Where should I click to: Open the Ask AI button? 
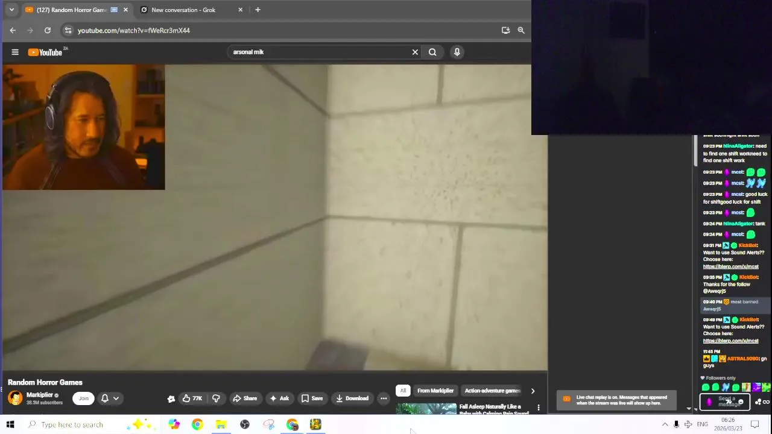(x=279, y=398)
